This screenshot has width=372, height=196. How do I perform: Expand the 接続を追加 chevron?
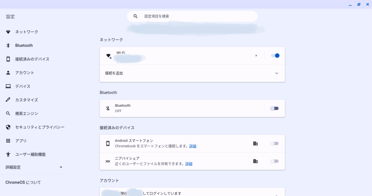tap(276, 73)
